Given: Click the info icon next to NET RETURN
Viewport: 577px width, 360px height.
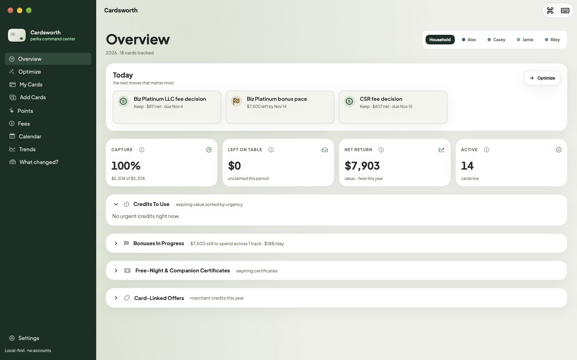Looking at the screenshot, I should [x=381, y=150].
